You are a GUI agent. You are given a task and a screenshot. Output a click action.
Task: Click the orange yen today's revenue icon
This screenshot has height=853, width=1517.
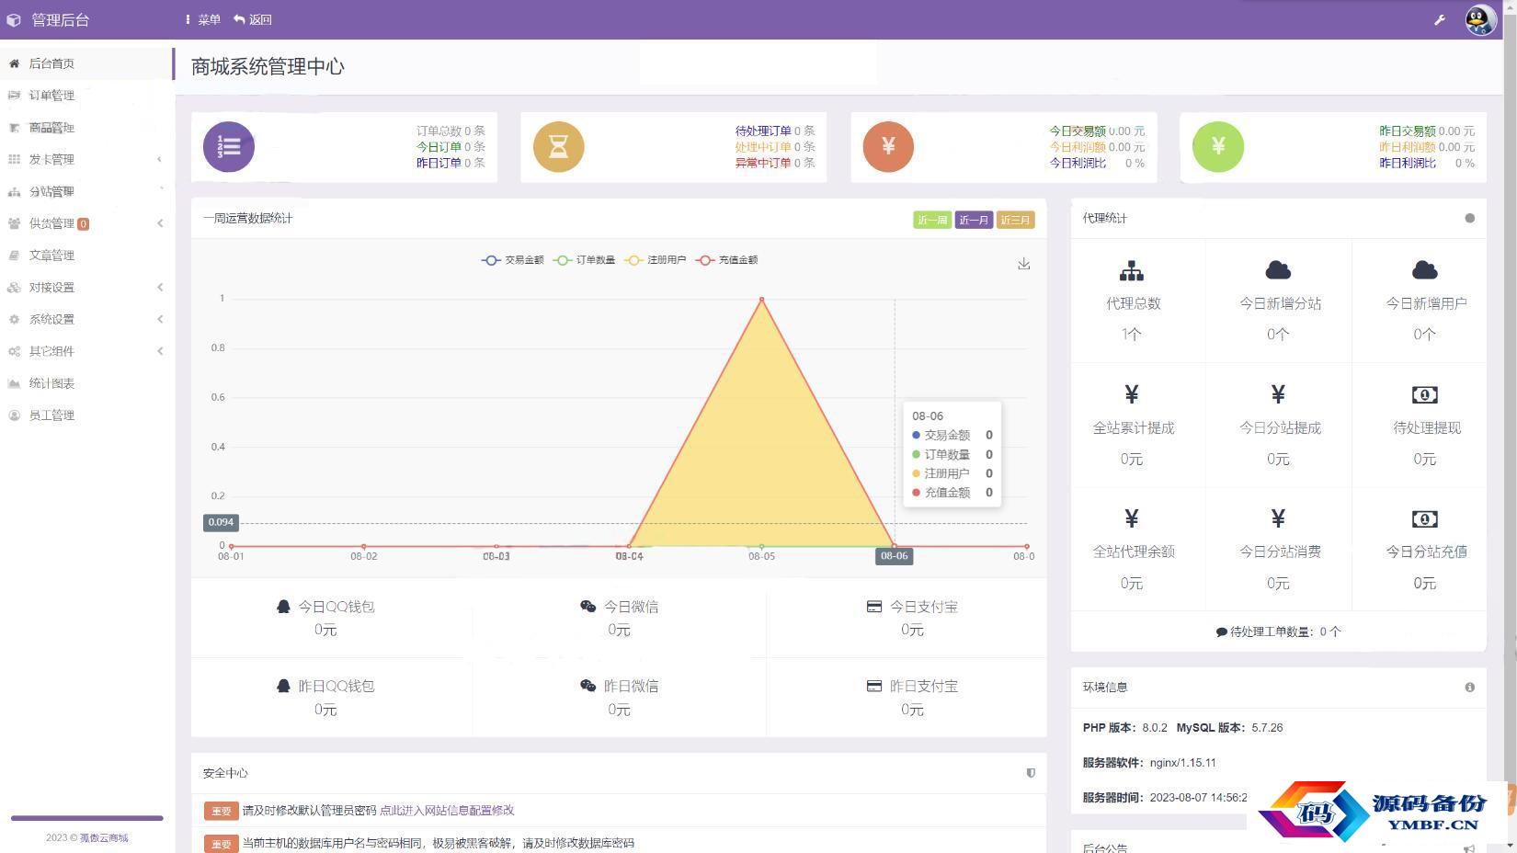pyautogui.click(x=888, y=146)
